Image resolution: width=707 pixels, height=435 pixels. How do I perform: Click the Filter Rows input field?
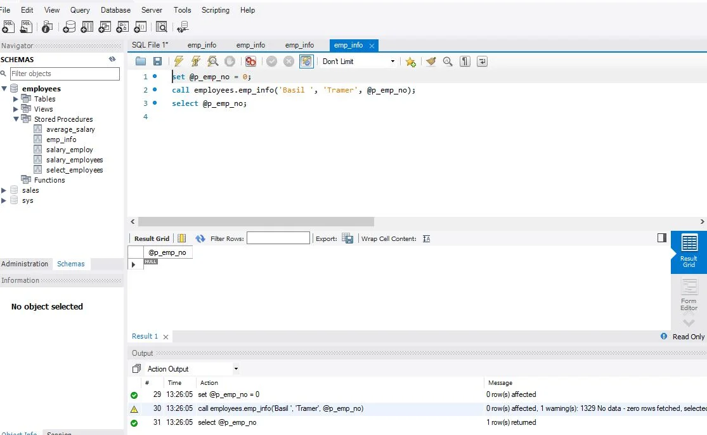[x=278, y=238]
